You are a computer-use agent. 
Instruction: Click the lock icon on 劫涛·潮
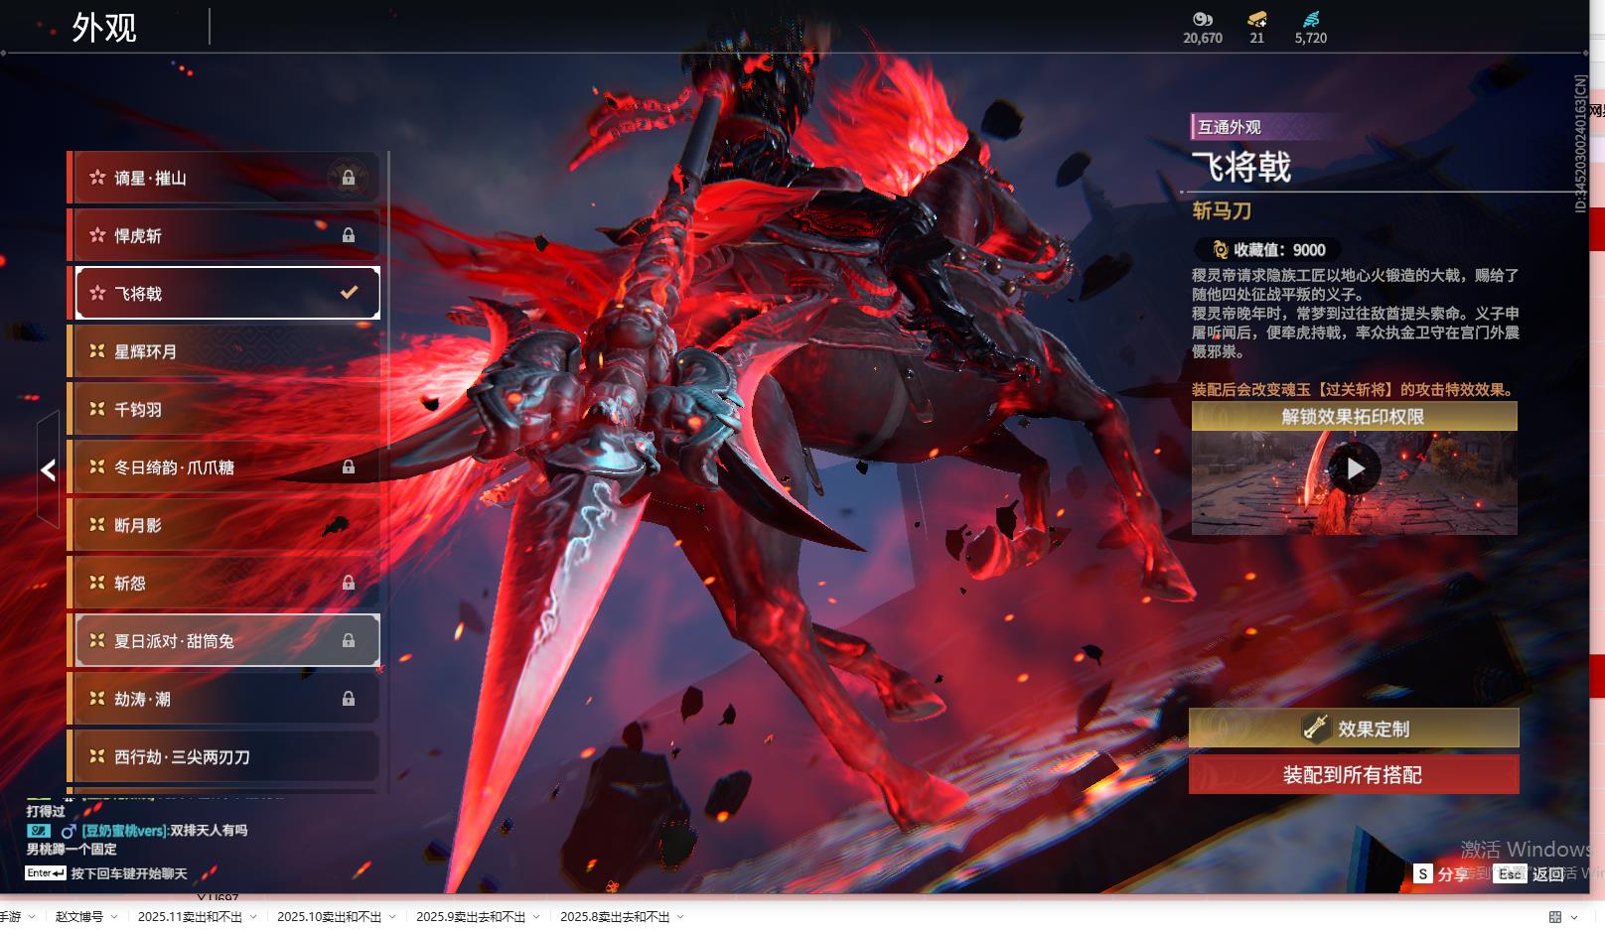pos(349,699)
